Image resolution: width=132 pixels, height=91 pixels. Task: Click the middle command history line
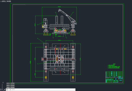(x=11, y=85)
